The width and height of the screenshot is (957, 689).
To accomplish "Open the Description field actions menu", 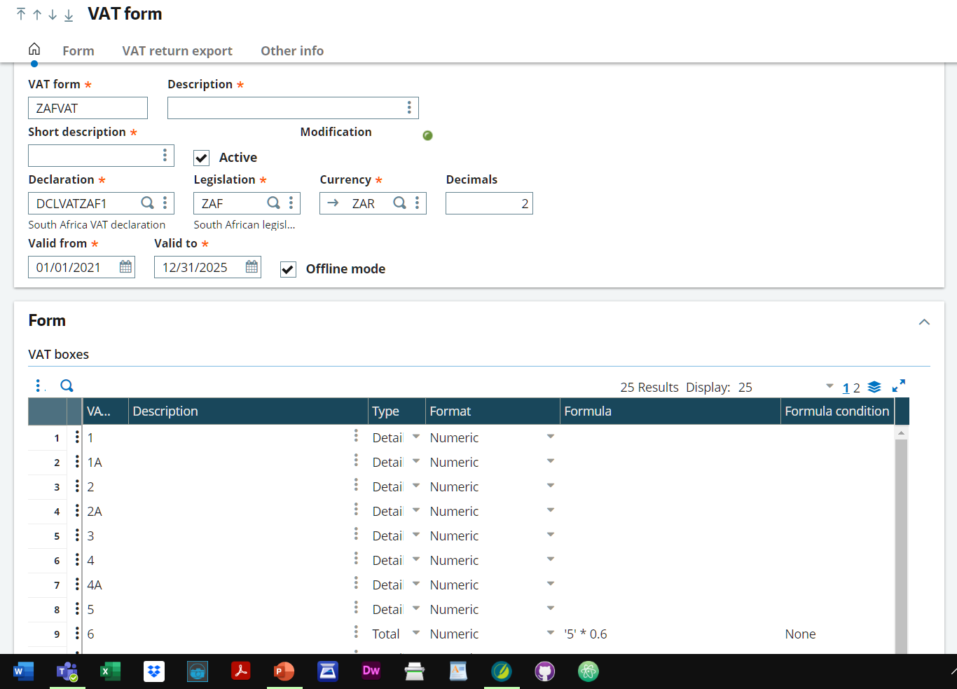I will click(409, 108).
